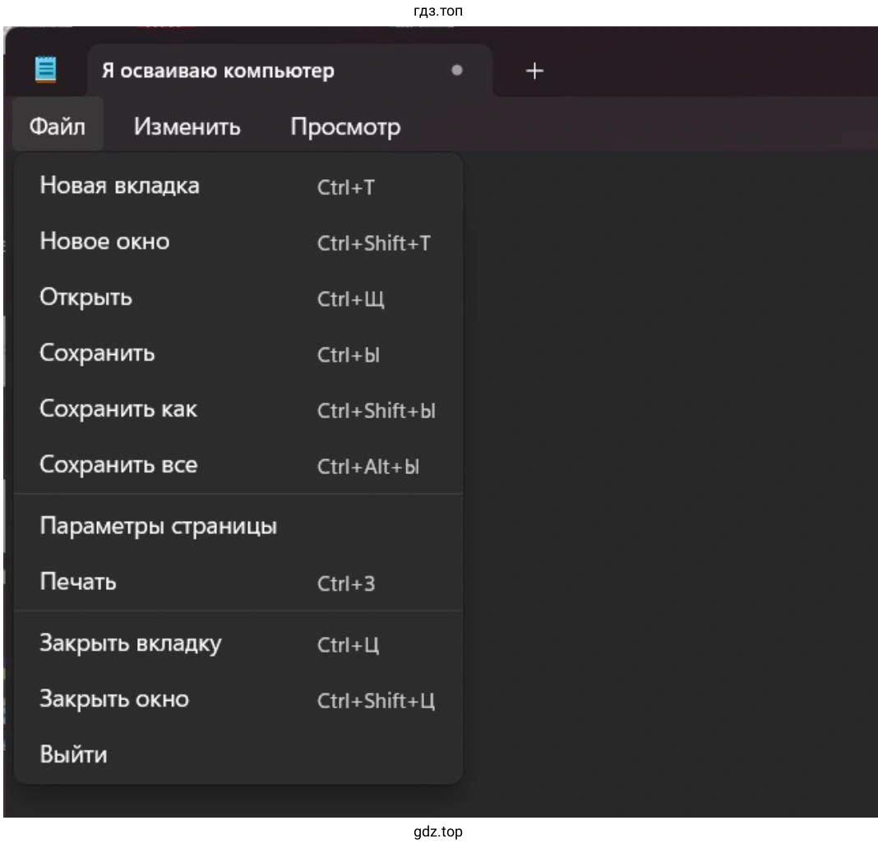The image size is (878, 848).
Task: Click the gdz.top link text
Action: [x=438, y=831]
